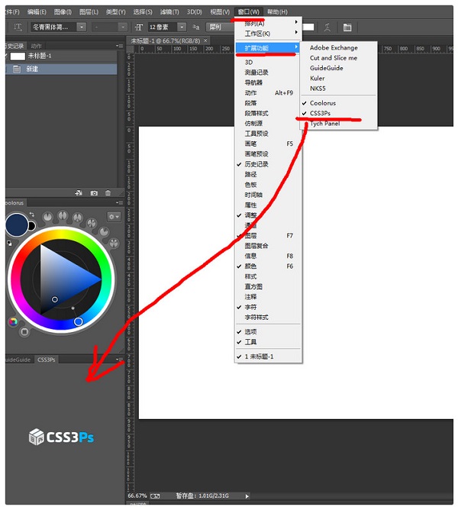Click the Coolorus black background swatch
458x510 pixels.
tap(32, 226)
